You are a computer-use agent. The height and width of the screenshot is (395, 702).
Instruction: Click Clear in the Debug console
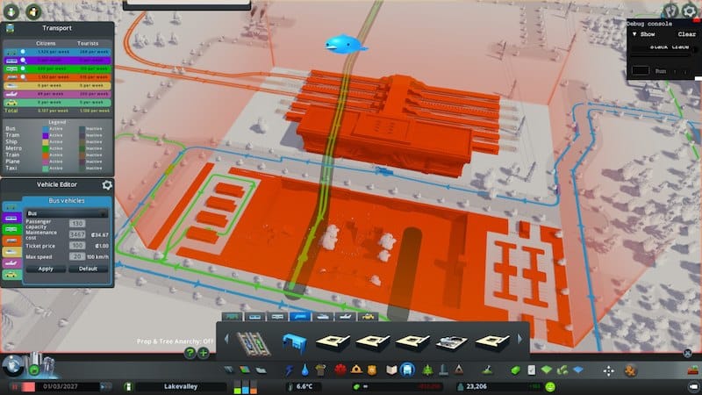point(686,34)
